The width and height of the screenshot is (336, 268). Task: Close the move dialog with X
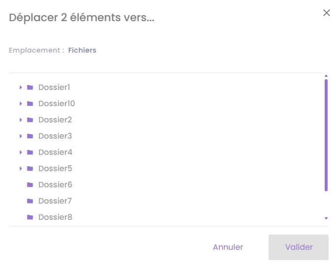(326, 13)
